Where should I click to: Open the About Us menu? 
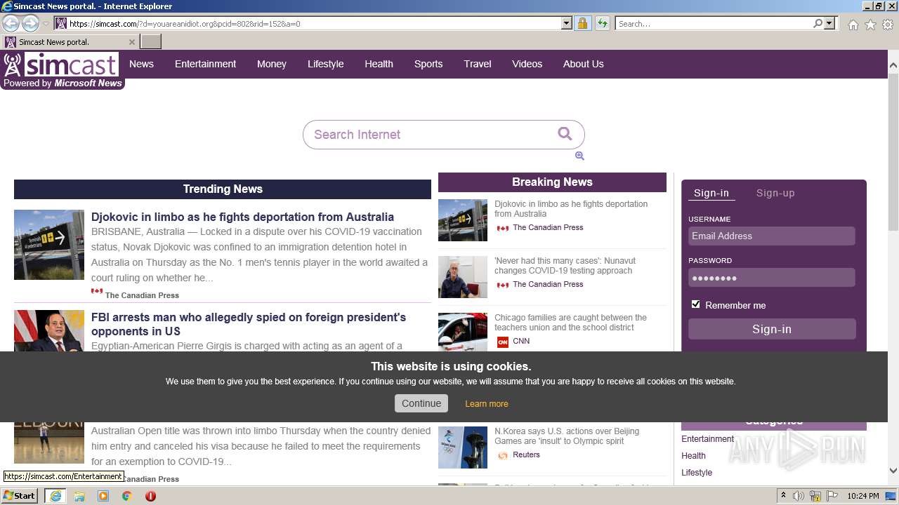[x=583, y=64]
